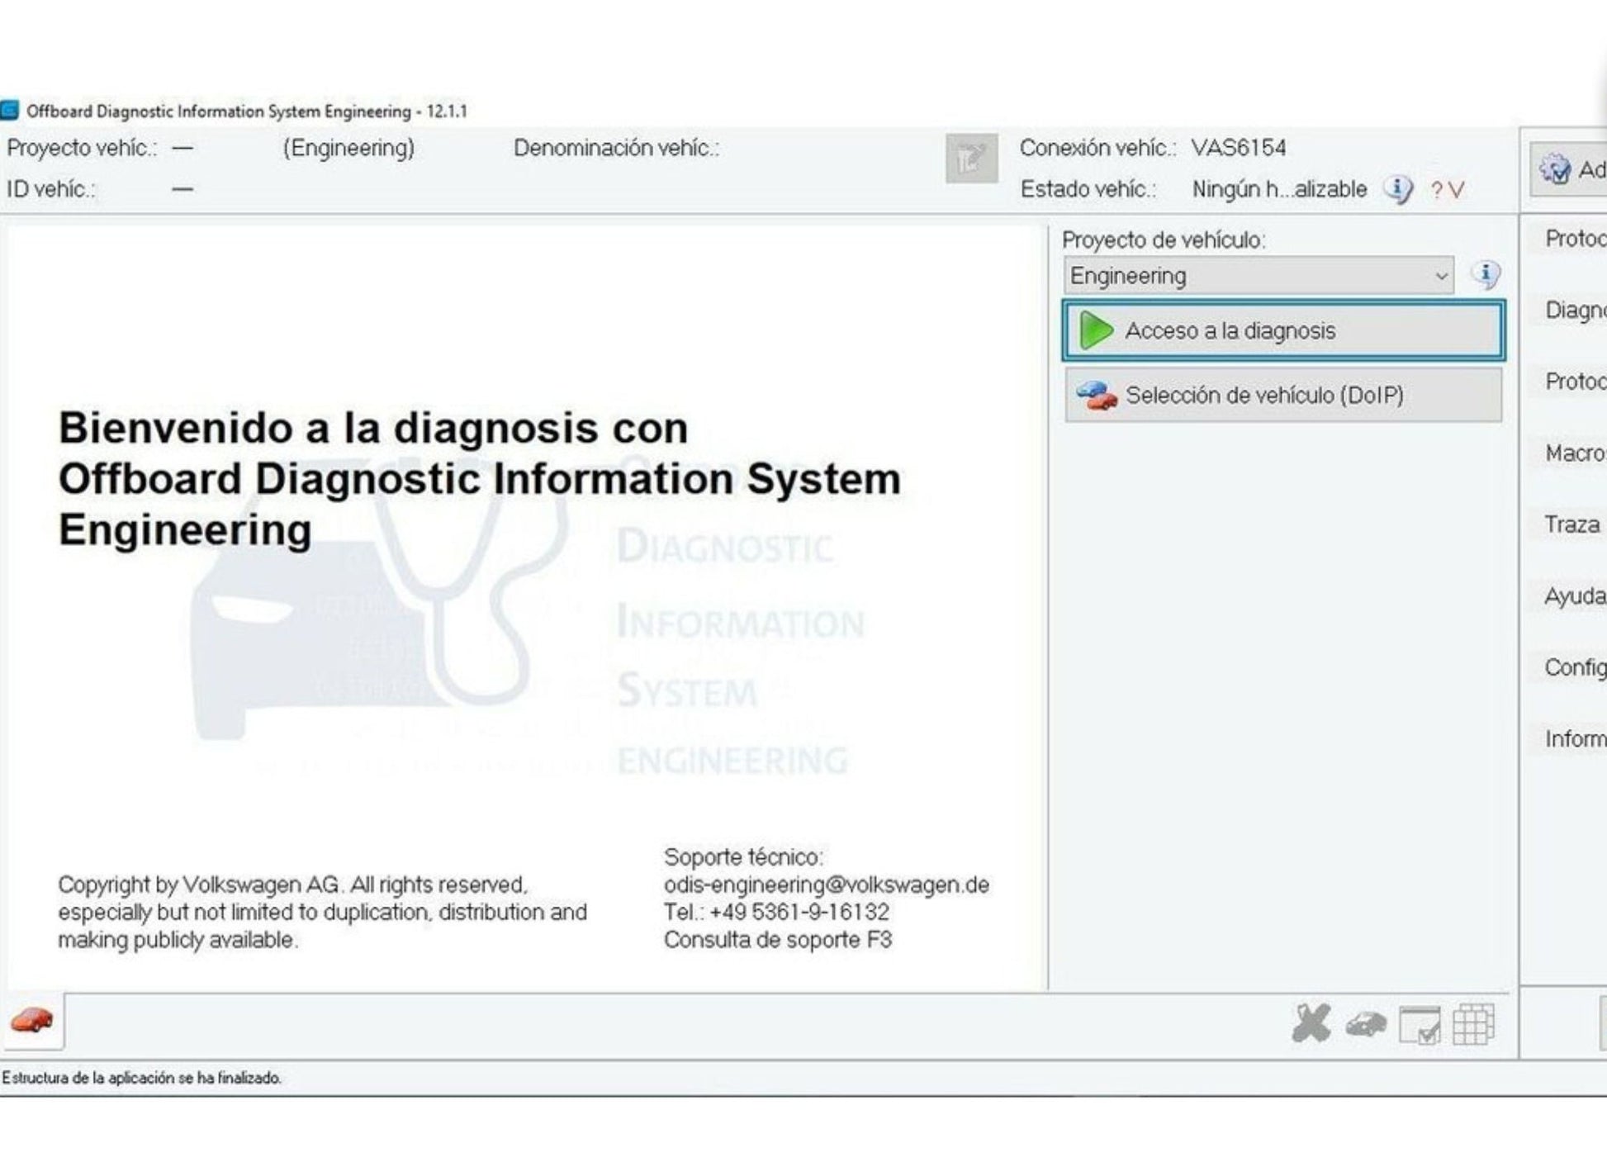
Task: Click the red car tab icon at bottom left
Action: [x=32, y=1021]
